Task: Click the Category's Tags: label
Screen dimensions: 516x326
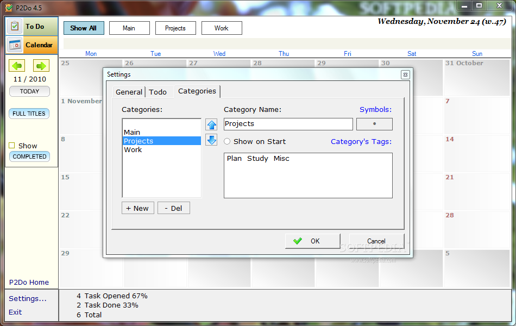Action: coord(361,142)
